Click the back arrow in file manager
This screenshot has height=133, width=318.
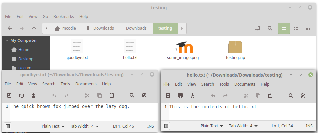pos(10,28)
